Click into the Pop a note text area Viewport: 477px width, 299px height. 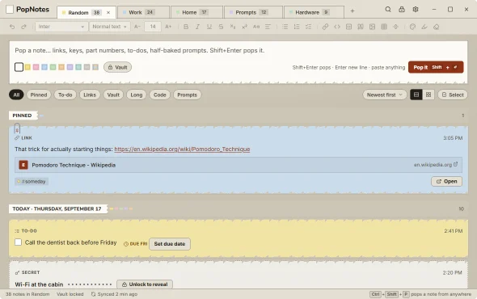pyautogui.click(x=238, y=50)
